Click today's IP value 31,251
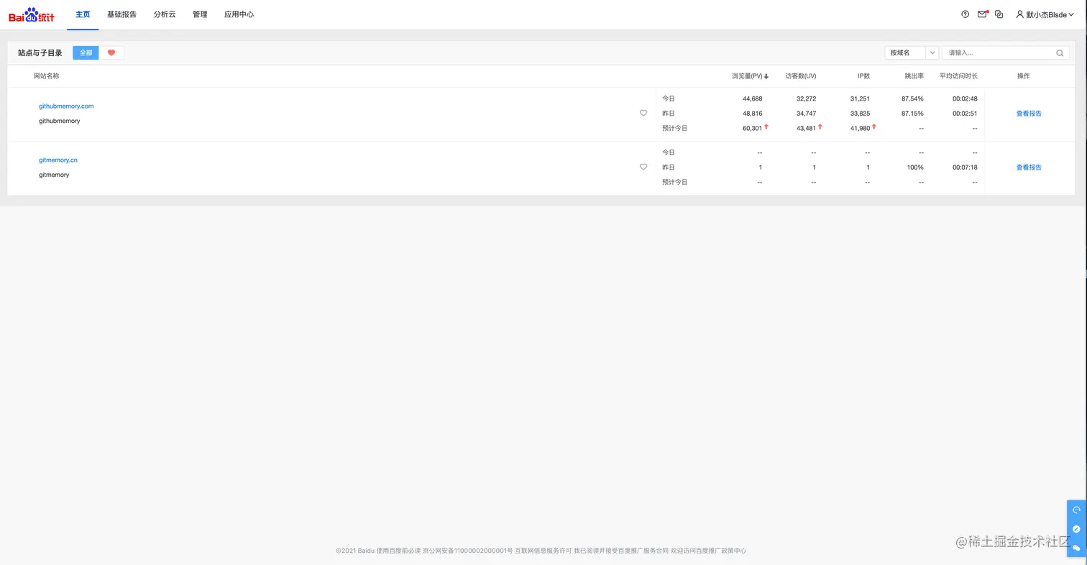 (860, 98)
